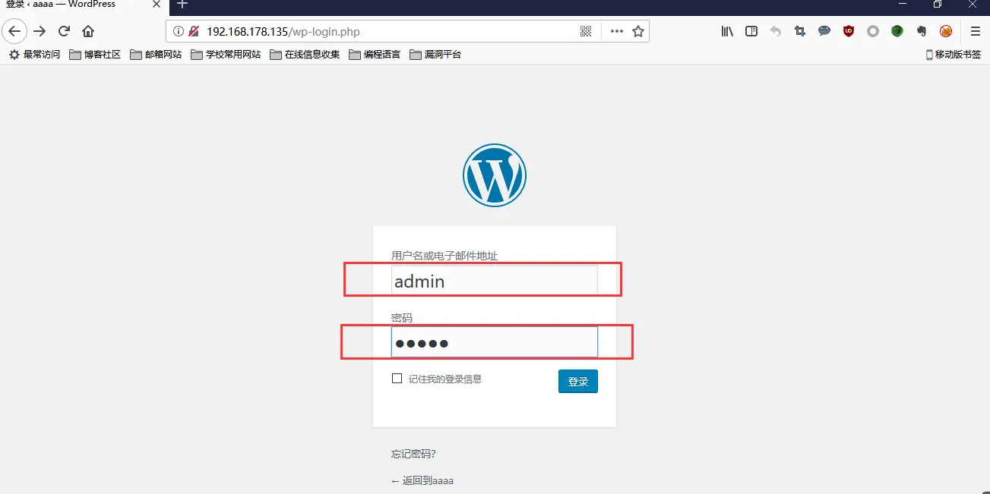Click the 用户名或电子邮件地址 label

click(x=444, y=256)
